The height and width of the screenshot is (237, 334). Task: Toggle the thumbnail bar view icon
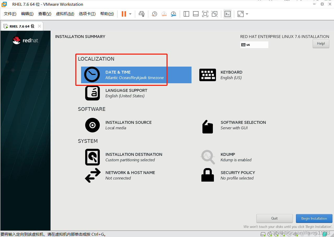[x=196, y=14]
